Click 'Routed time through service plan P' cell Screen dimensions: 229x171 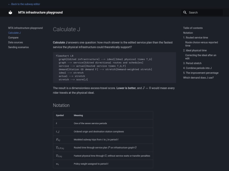point(105,148)
